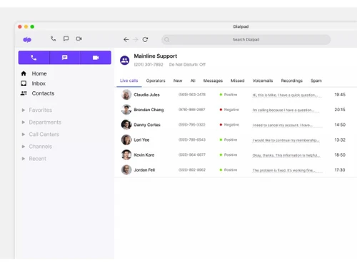Click Jordan Fell's avatar
Viewport: 357px width, 267px height.
126,170
